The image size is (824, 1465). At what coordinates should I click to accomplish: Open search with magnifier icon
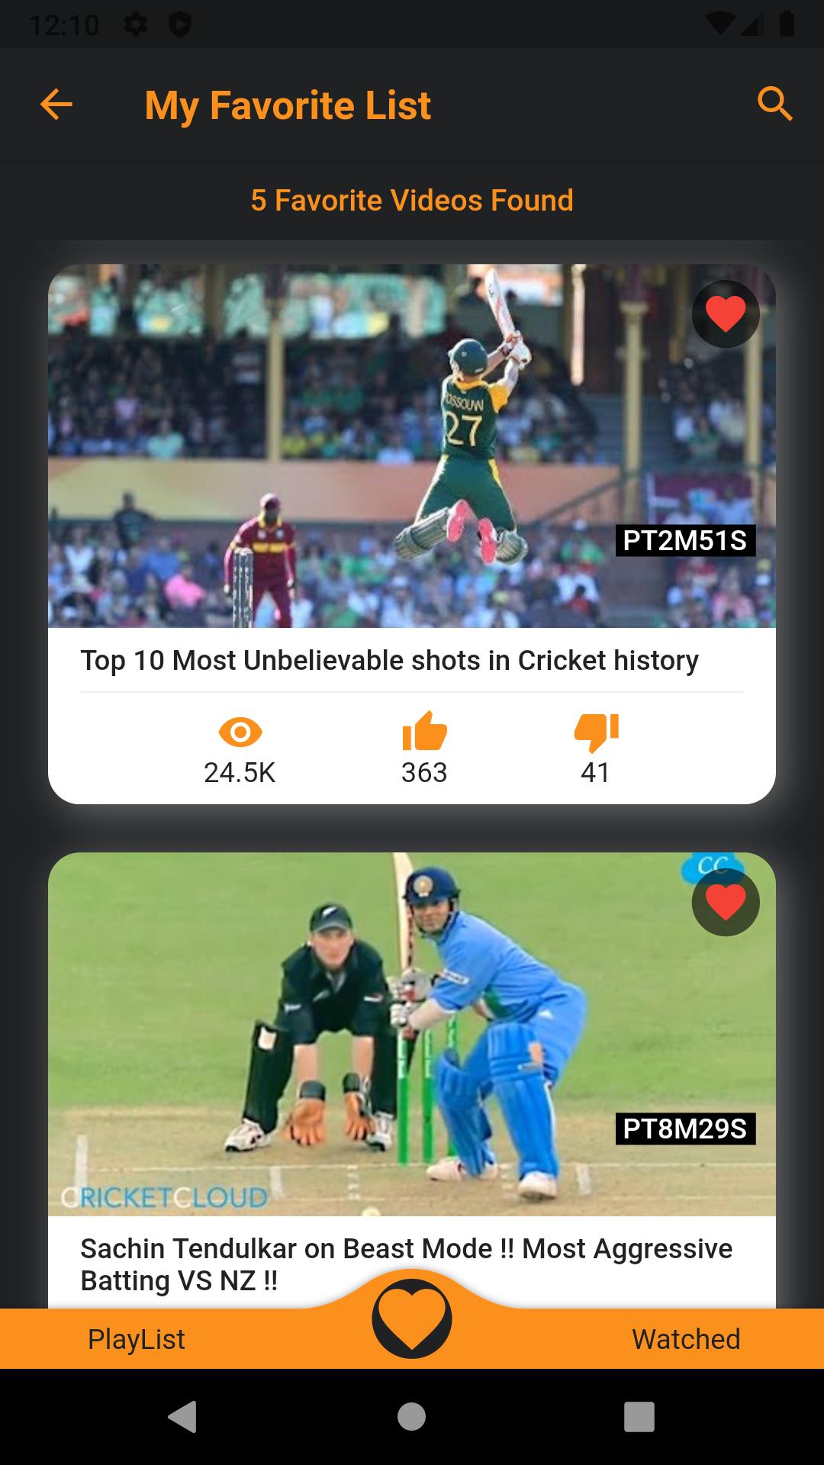coord(775,104)
